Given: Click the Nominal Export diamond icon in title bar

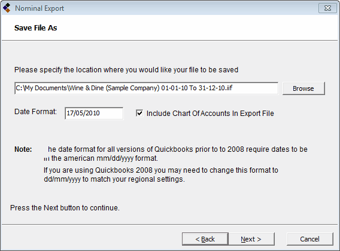Looking at the screenshot, I should (x=7, y=8).
